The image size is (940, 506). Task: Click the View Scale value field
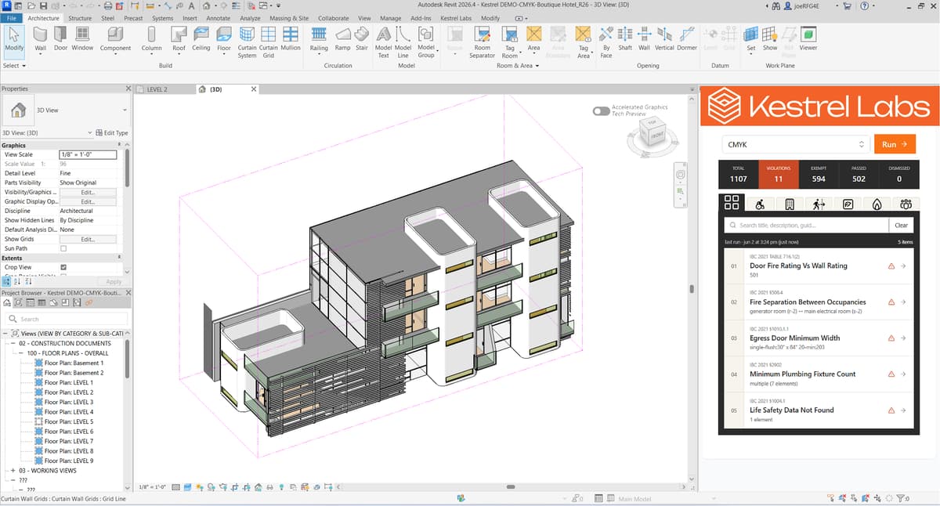pyautogui.click(x=88, y=154)
